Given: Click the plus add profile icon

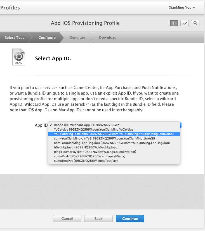Looking at the screenshot, I should tap(174, 23).
